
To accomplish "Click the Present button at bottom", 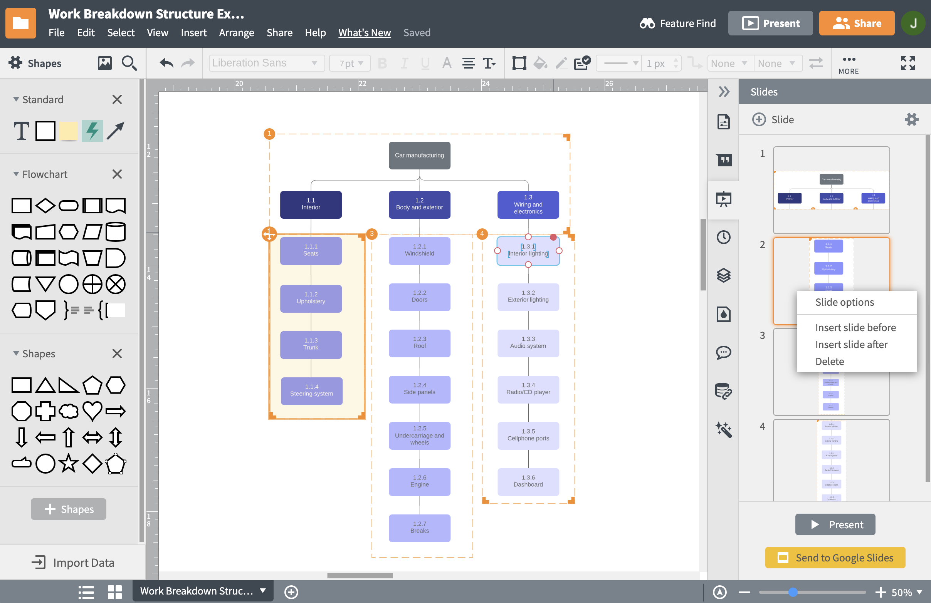I will [x=835, y=524].
